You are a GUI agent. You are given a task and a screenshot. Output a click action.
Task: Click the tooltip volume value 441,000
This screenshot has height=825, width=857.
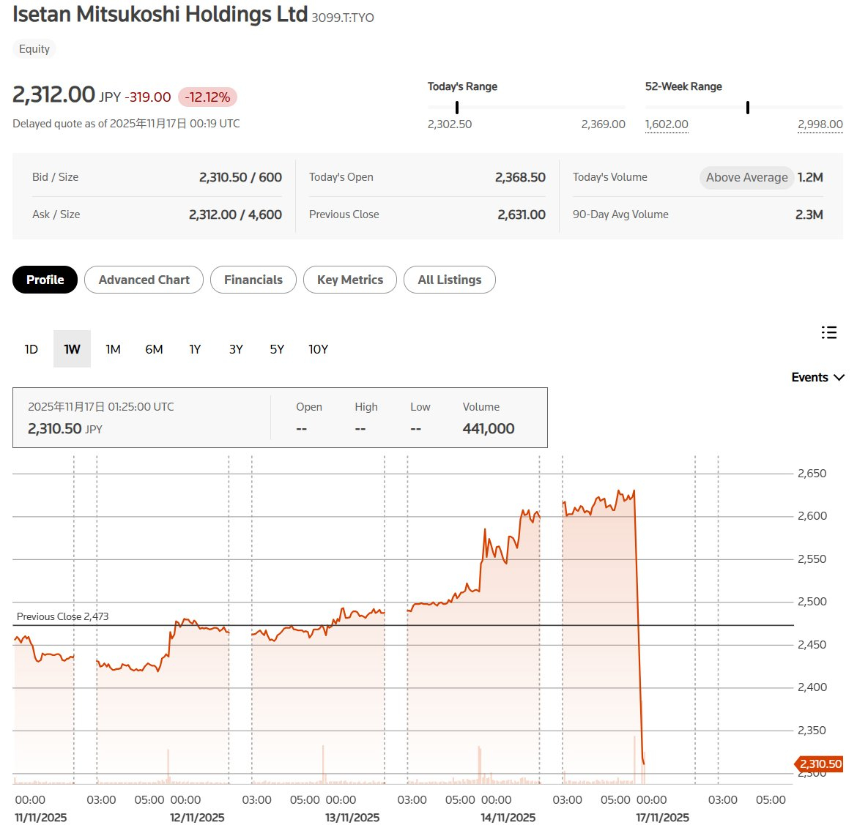pos(488,428)
